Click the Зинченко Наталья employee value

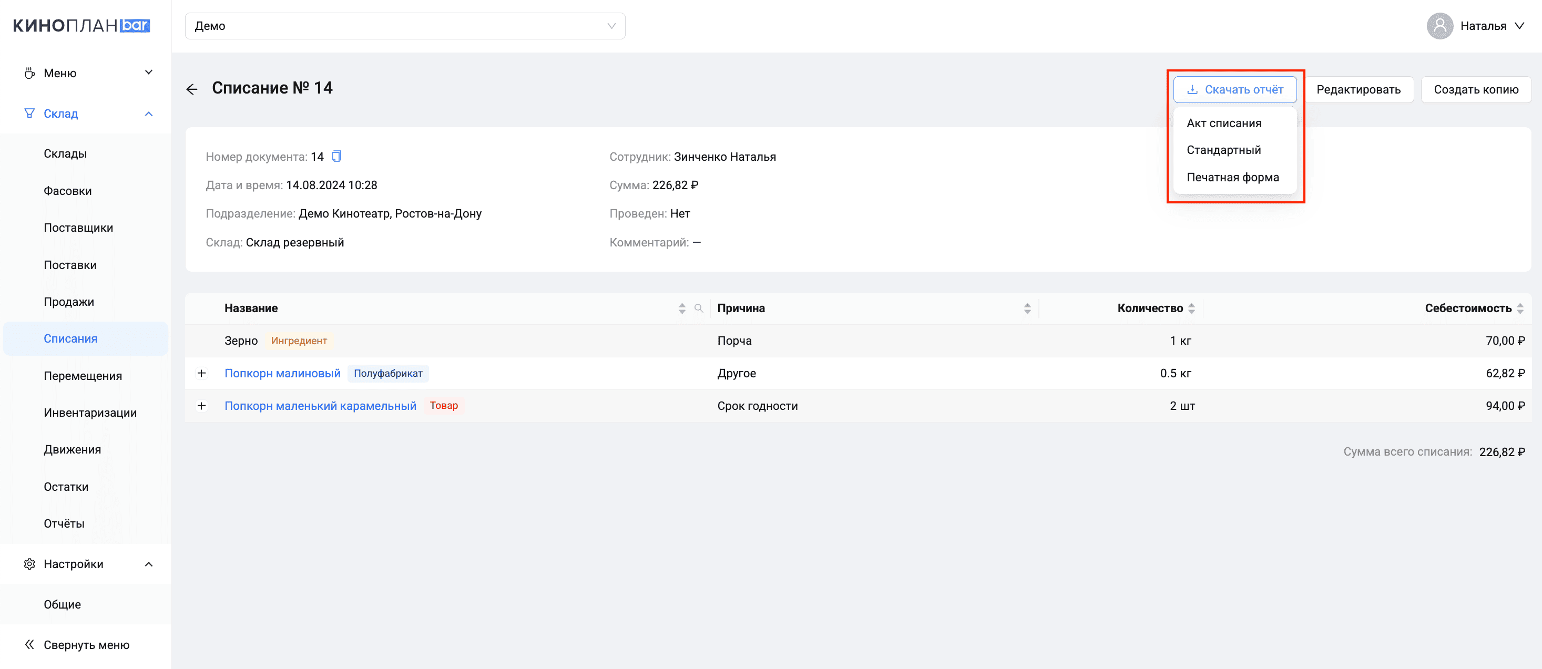[724, 156]
